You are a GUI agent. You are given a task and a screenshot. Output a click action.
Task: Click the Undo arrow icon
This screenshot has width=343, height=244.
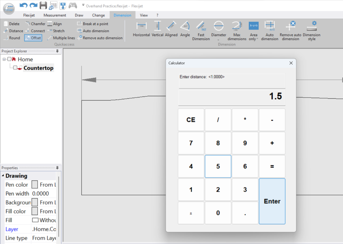tap(23, 5)
